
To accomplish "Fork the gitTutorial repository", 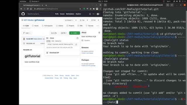I will (93, 20).
